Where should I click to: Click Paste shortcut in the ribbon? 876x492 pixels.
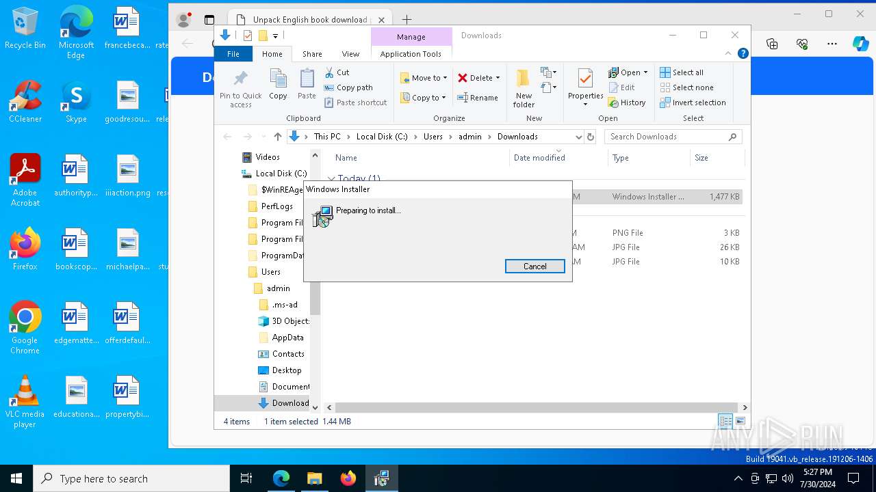(355, 102)
